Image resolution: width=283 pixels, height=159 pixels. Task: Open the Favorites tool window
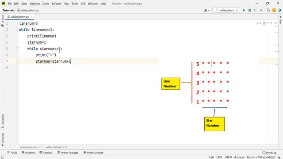pyautogui.click(x=3, y=140)
